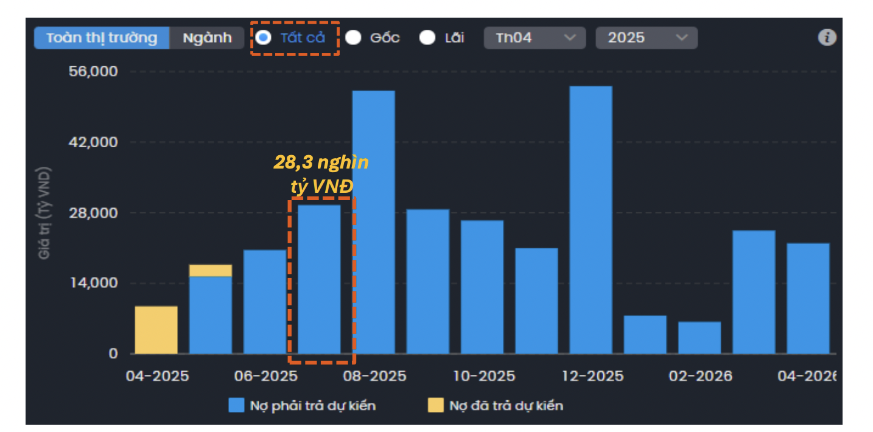Open the Th04 month dropdown
This screenshot has height=432, width=873.
tap(534, 37)
